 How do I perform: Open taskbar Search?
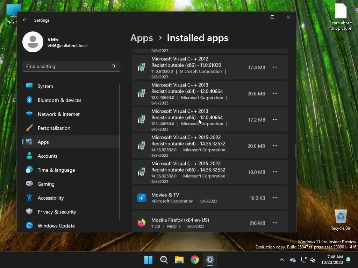point(164,260)
